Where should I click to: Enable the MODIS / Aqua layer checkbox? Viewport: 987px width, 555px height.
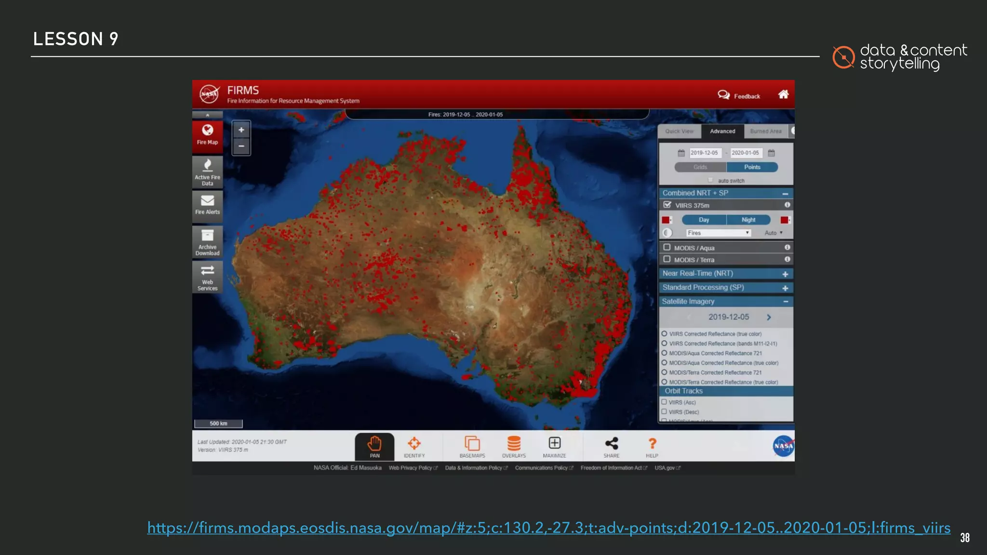click(x=667, y=247)
